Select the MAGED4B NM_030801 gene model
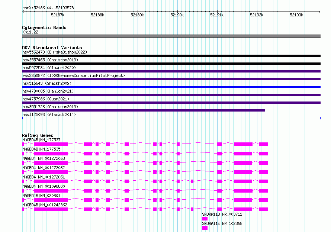 145,200
